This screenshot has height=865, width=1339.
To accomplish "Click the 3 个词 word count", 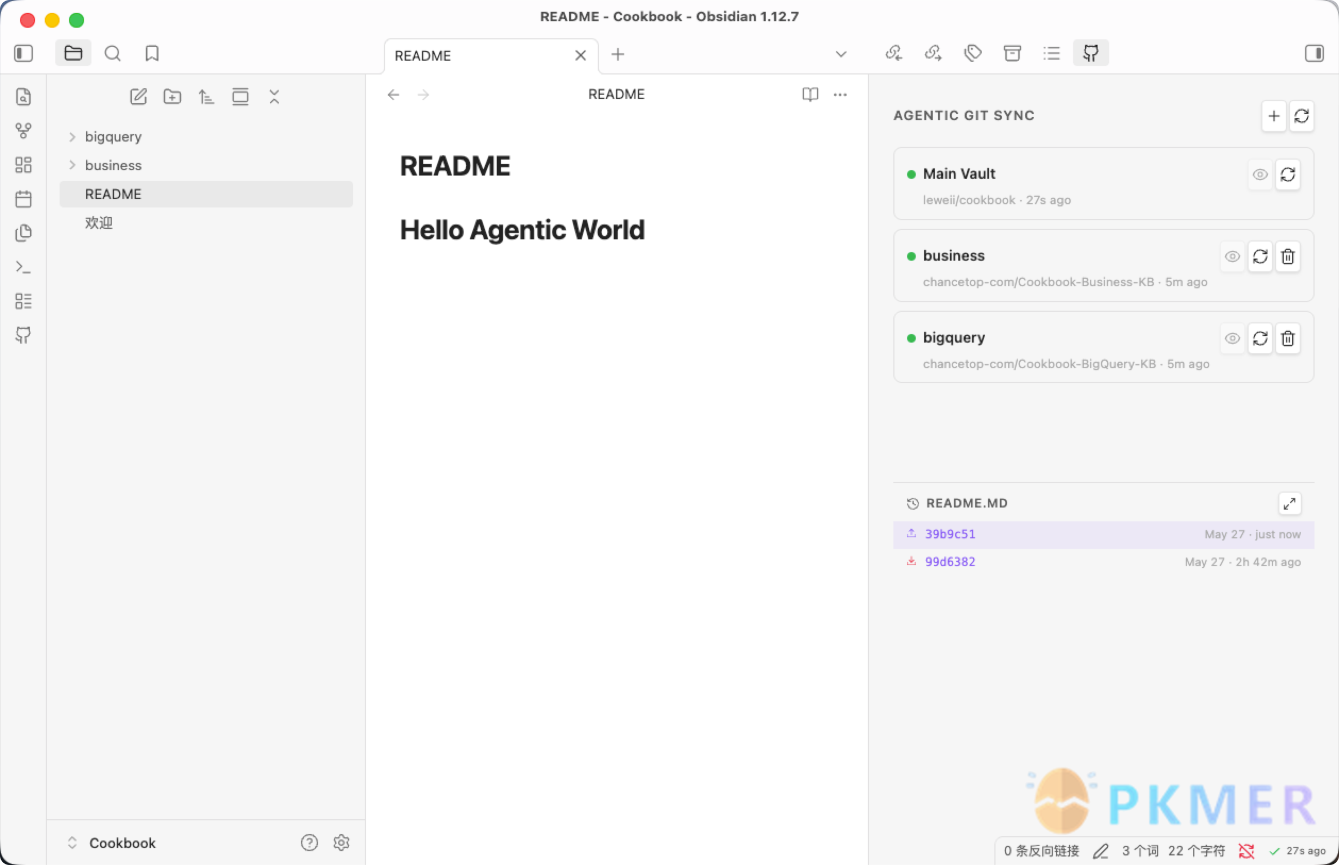I will (1140, 851).
